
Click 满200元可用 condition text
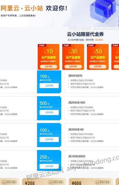click(x=46, y=80)
